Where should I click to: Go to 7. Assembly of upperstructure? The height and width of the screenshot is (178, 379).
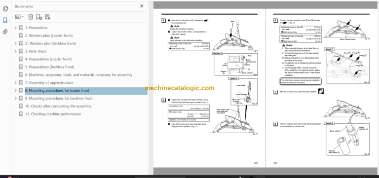tap(49, 83)
